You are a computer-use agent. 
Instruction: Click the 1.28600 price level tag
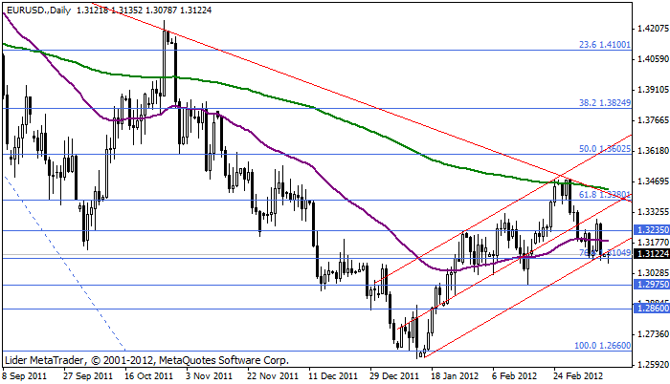click(x=652, y=308)
